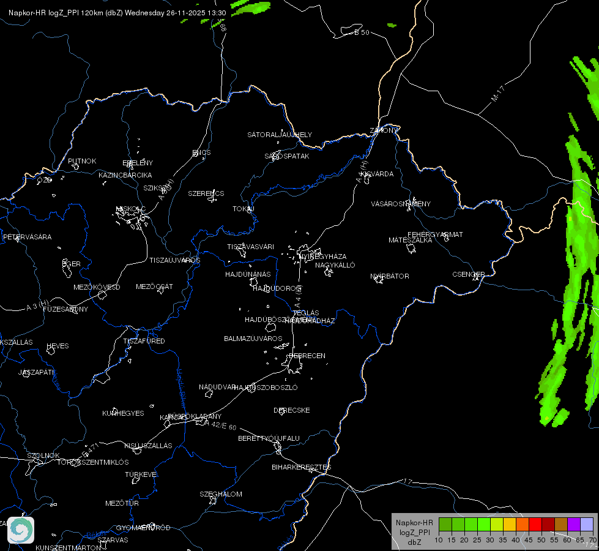Click the dbZ unit label in legend

(x=414, y=542)
